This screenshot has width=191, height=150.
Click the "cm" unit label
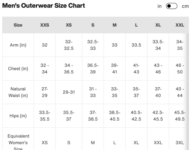tap(185, 6)
